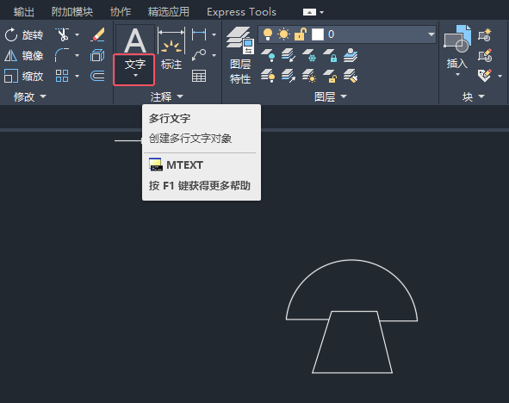Viewport: 509px width, 403px height.
Task: Choose the Trim scissors tool
Action: pos(62,34)
